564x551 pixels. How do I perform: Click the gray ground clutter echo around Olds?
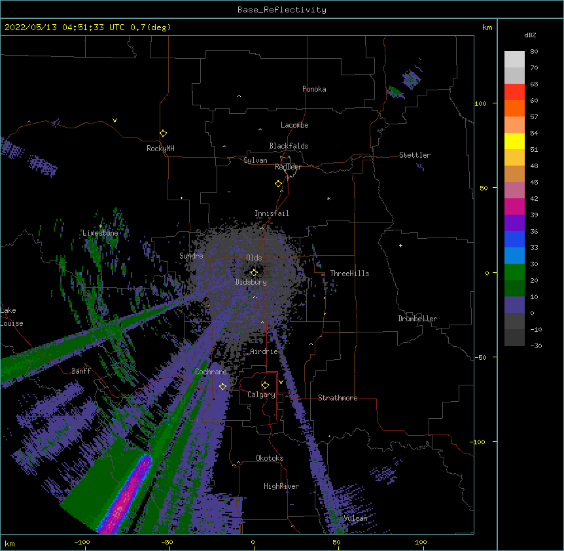point(248,281)
